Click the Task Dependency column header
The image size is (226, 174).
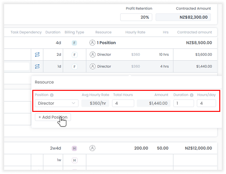(26, 32)
